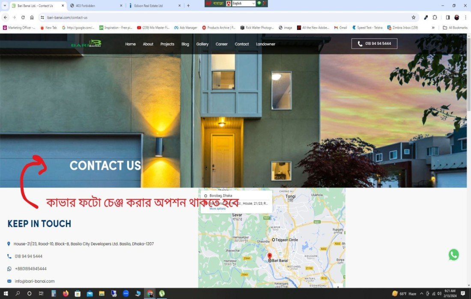Go to the browser home icon
The height and width of the screenshot is (299, 471).
(32, 18)
